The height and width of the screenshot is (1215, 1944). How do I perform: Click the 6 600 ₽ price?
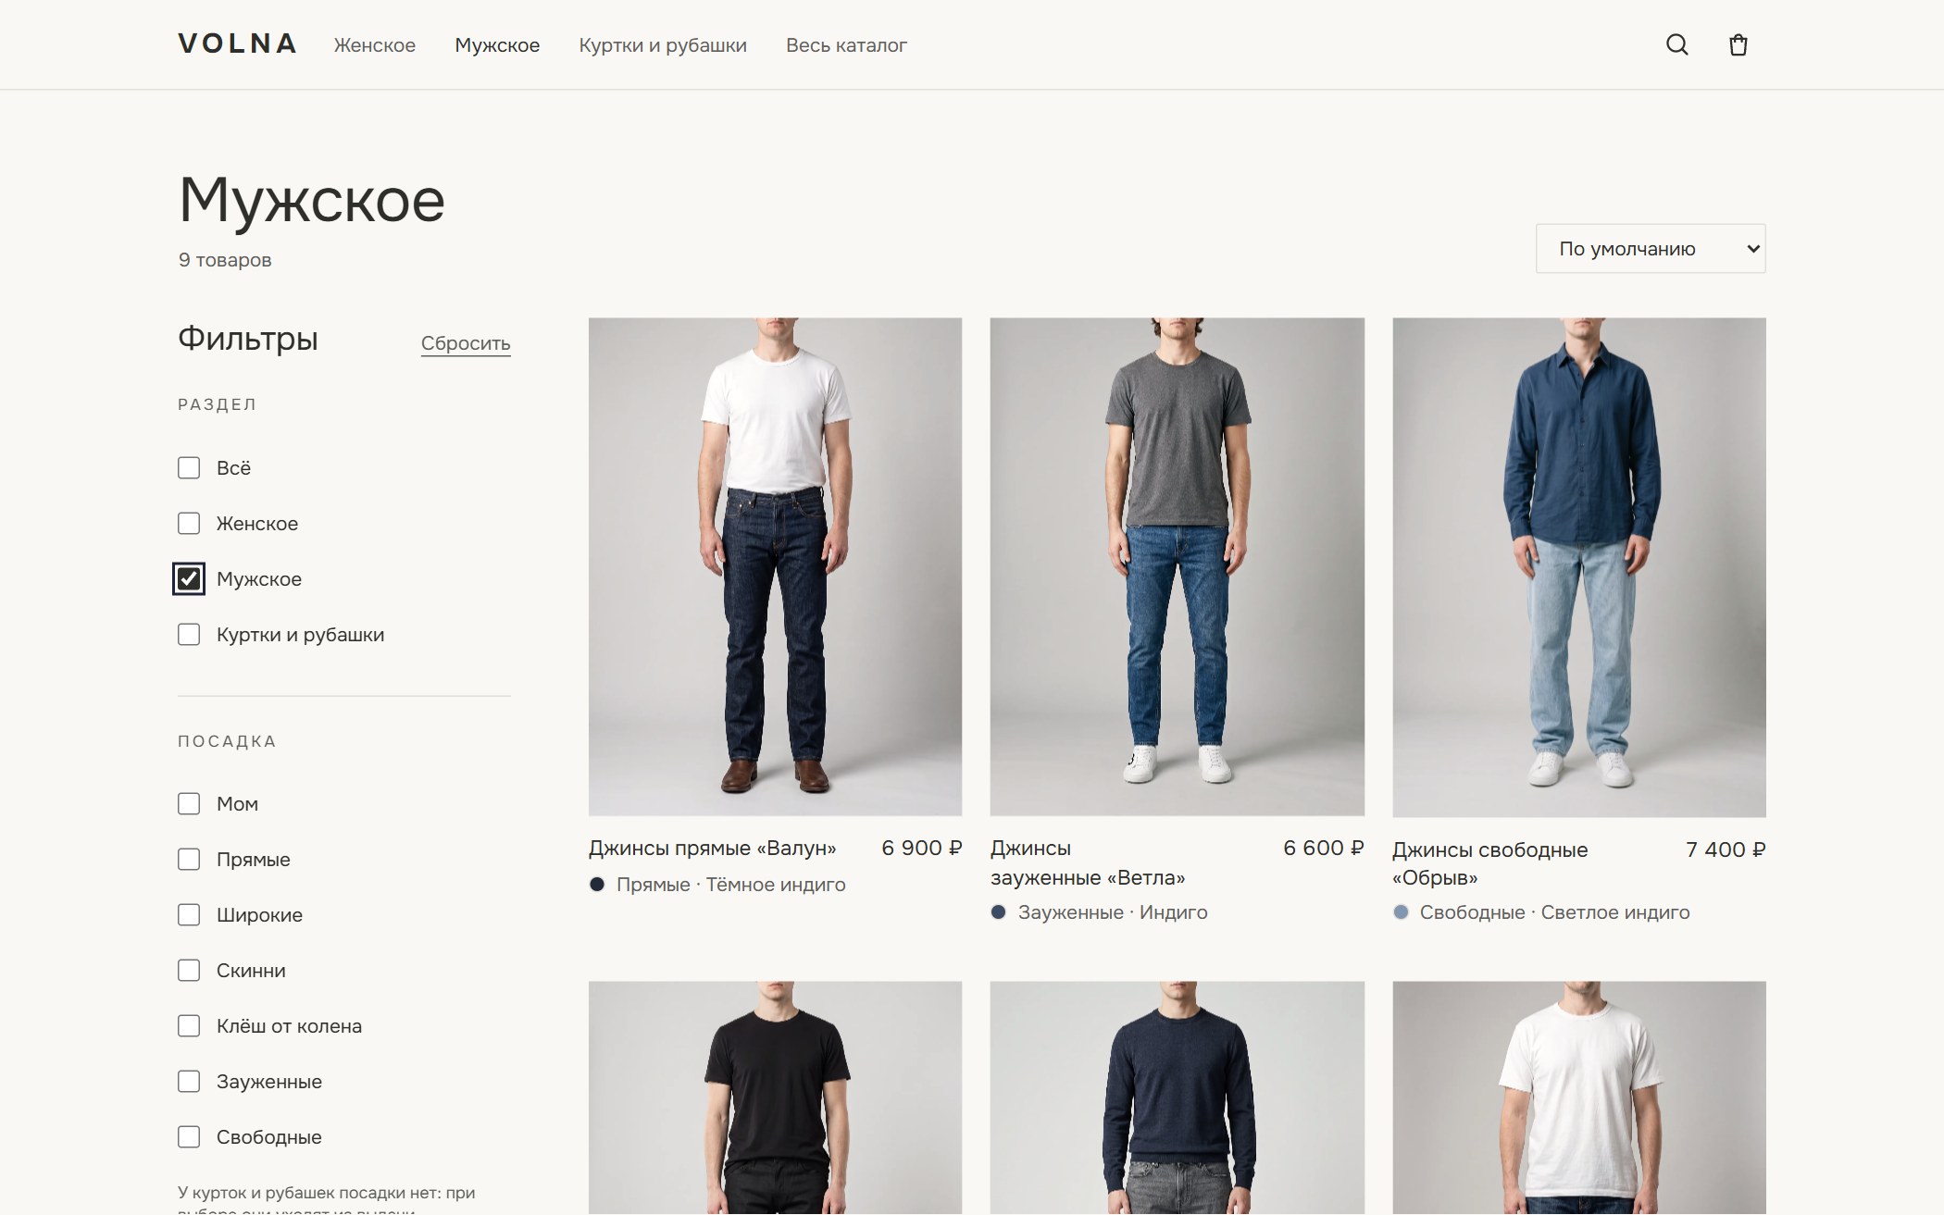click(x=1324, y=849)
